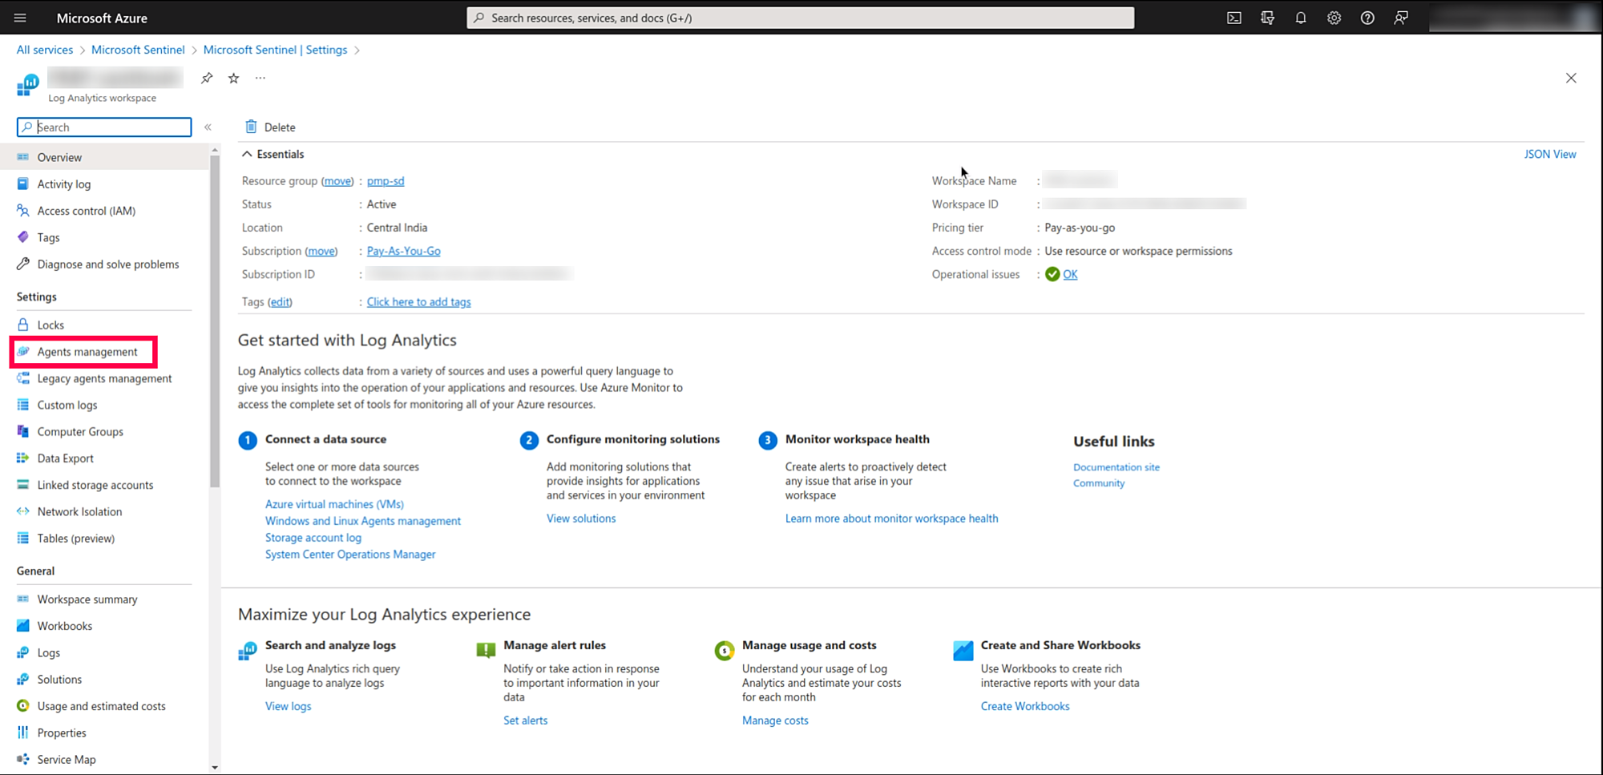The width and height of the screenshot is (1603, 775).
Task: Click the Feedback icon in the header
Action: point(1401,18)
